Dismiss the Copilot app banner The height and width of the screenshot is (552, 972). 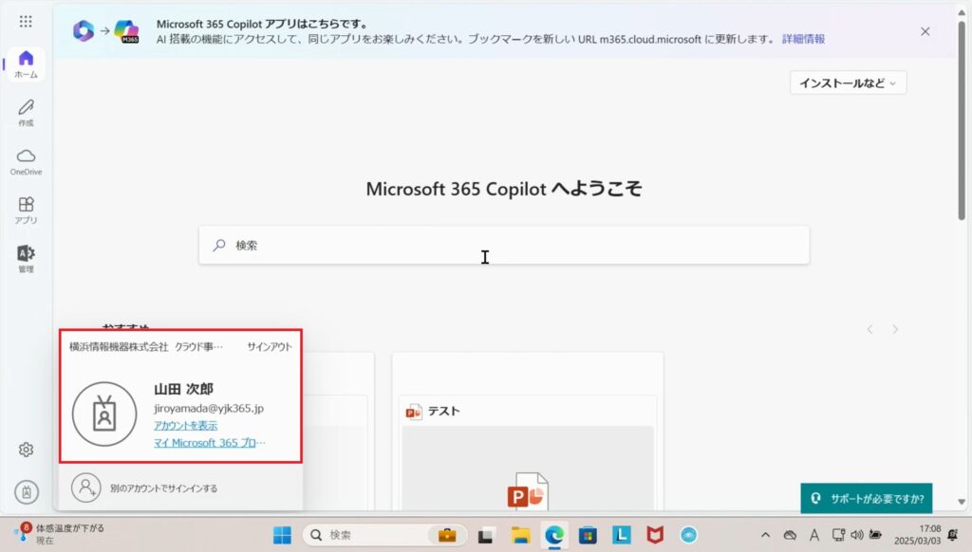coord(925,31)
